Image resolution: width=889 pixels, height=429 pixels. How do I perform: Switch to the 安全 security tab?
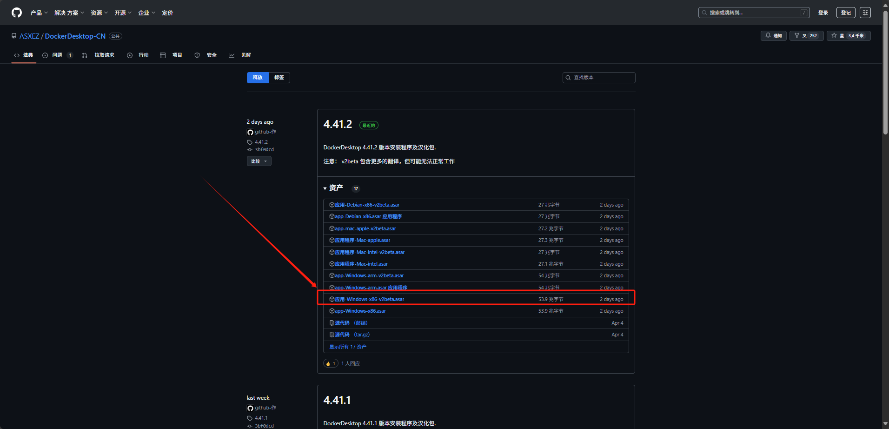206,55
